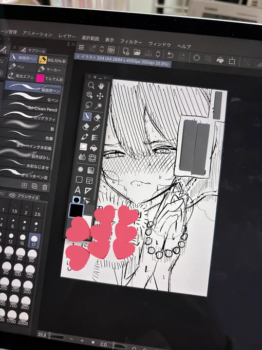Choose the SU-Cream Pencil brush
Viewport: 262px width, 350px height.
[30, 107]
